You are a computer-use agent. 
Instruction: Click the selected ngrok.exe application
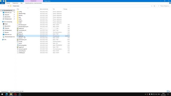pos(21,36)
